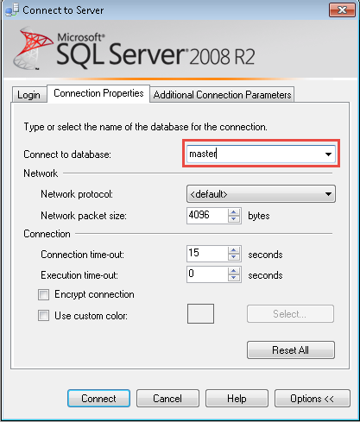Decrease Connection time-out with down arrow
This screenshot has width=360, height=422.
point(234,257)
